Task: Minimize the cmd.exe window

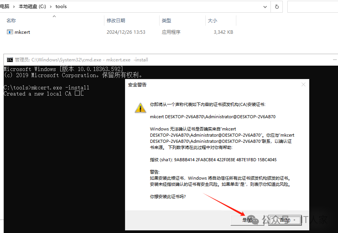Action: (335, 60)
